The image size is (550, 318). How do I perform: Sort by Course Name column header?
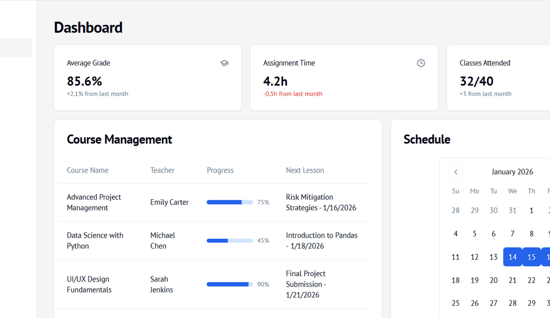[x=87, y=170]
